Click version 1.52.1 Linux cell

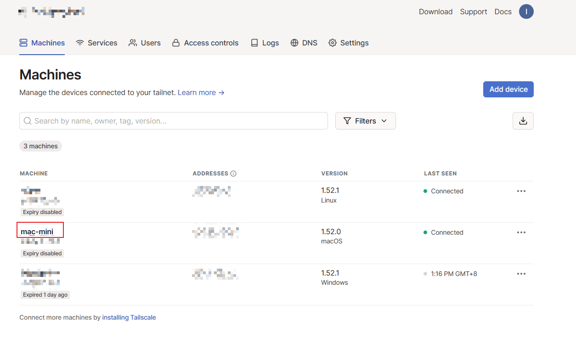coord(330,195)
